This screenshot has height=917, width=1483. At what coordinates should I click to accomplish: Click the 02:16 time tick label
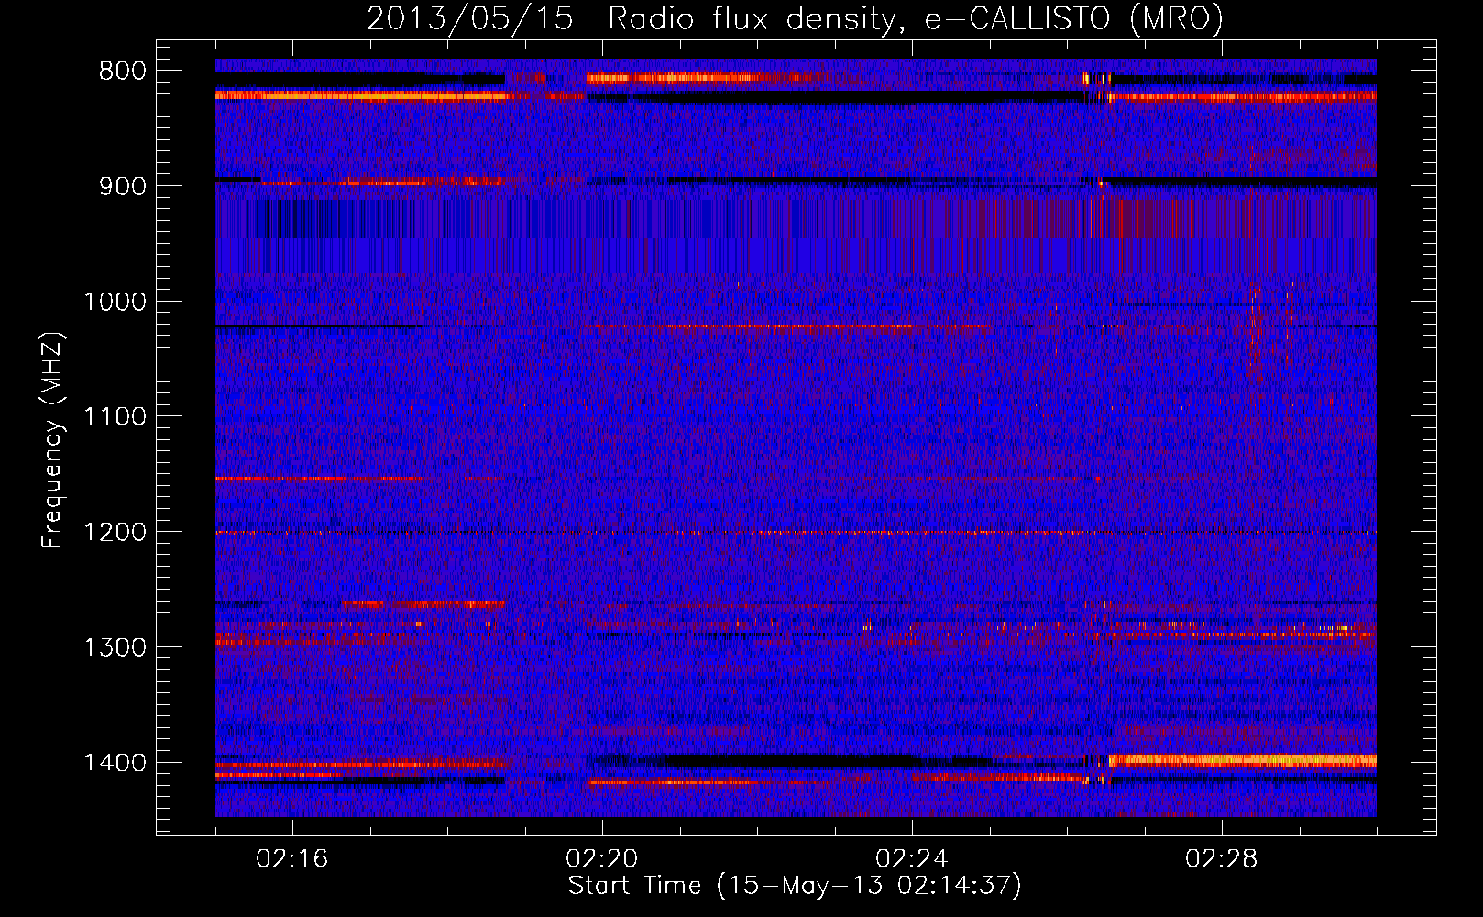pos(292,859)
